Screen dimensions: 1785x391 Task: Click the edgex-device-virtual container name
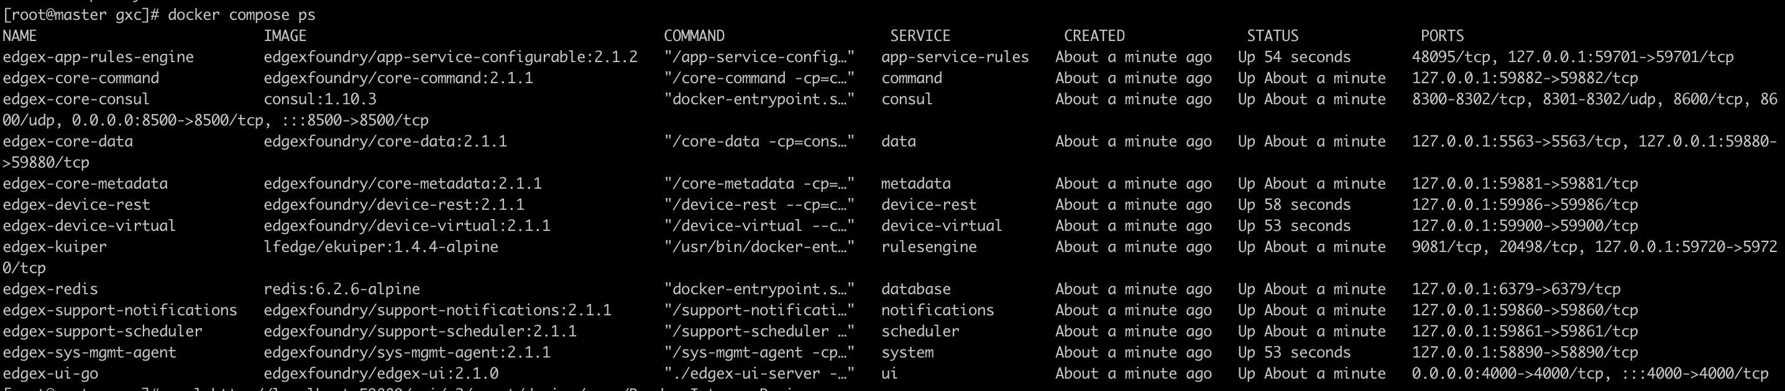coord(89,227)
